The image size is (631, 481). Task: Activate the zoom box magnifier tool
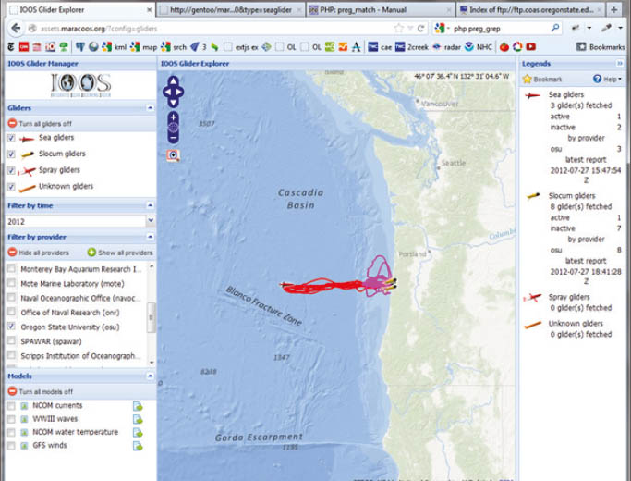point(174,155)
